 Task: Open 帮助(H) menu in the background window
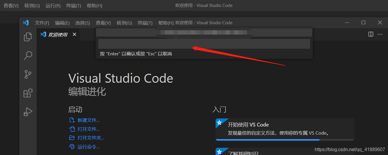(95, 5)
